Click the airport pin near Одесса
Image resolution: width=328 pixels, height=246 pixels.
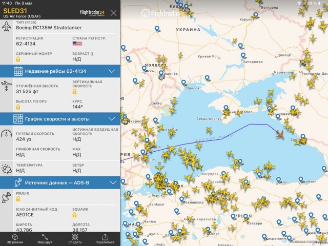(x=183, y=83)
